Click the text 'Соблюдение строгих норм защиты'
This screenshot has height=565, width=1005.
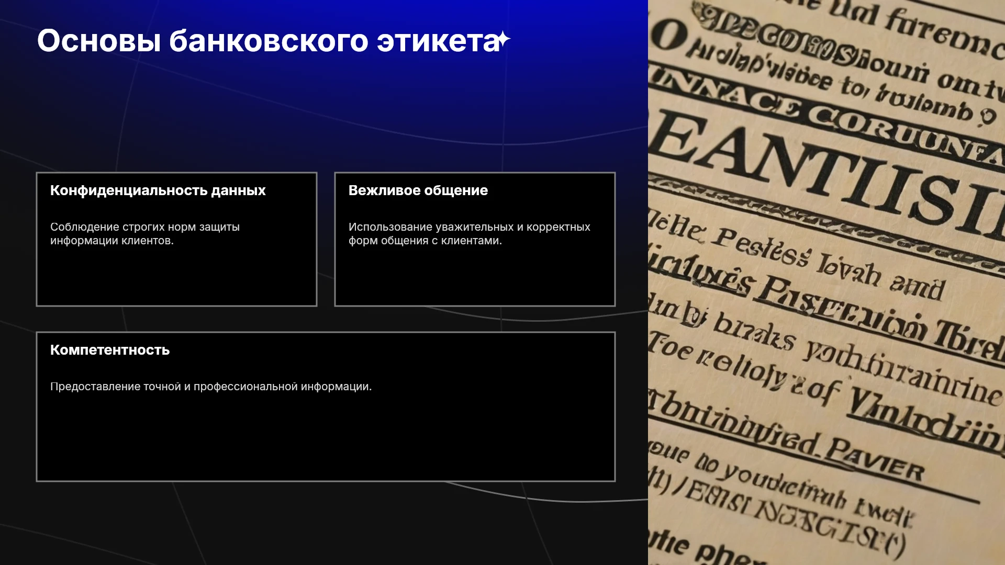[145, 227]
